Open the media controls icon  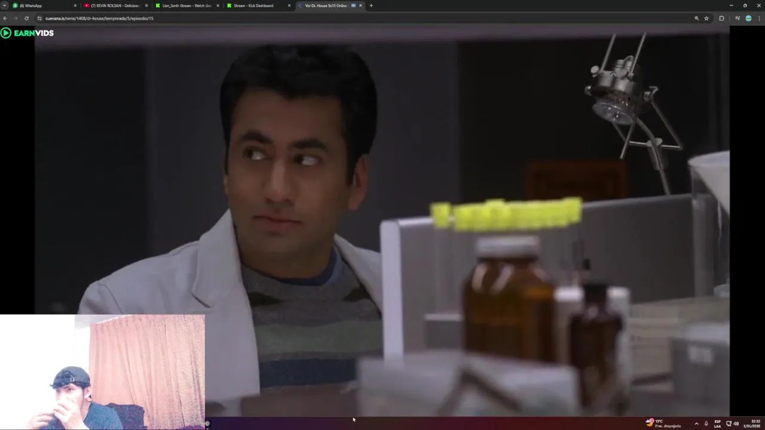point(738,19)
